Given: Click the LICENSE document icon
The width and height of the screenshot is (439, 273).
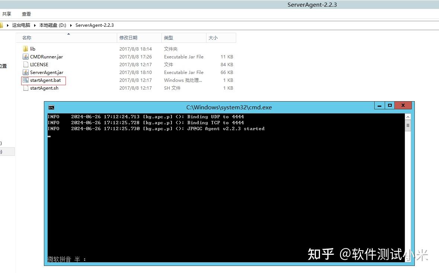Looking at the screenshot, I should click(25, 64).
